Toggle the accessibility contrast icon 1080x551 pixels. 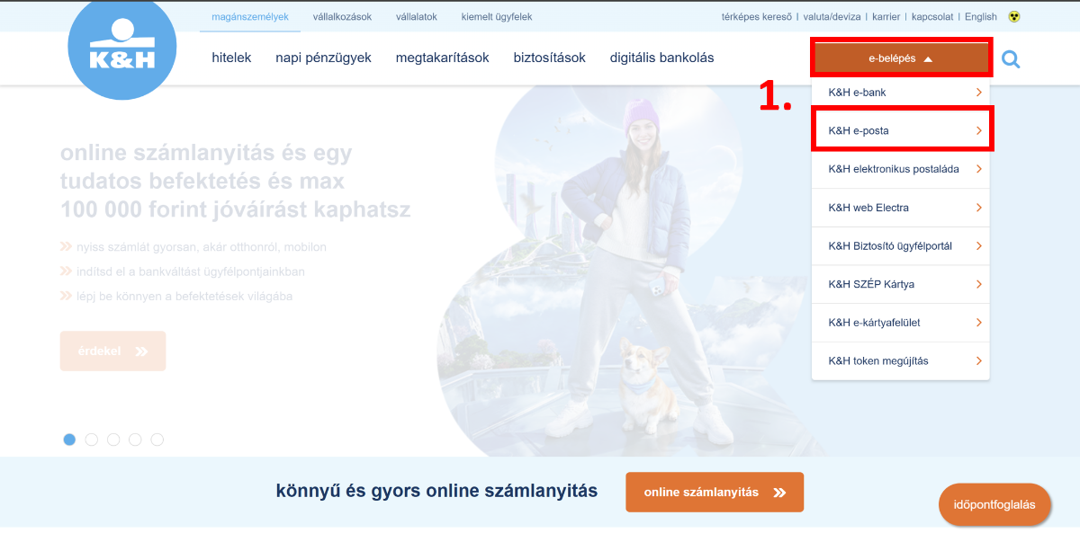(x=1014, y=16)
